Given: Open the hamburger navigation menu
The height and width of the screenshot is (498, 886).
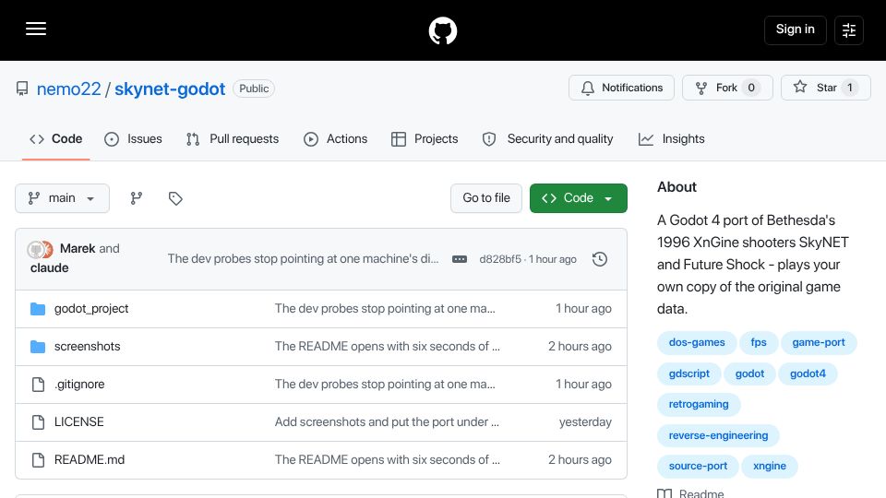Looking at the screenshot, I should [x=36, y=29].
